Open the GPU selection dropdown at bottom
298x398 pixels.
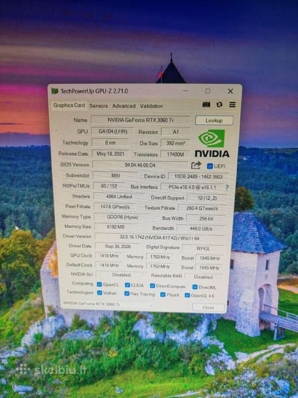(108, 304)
